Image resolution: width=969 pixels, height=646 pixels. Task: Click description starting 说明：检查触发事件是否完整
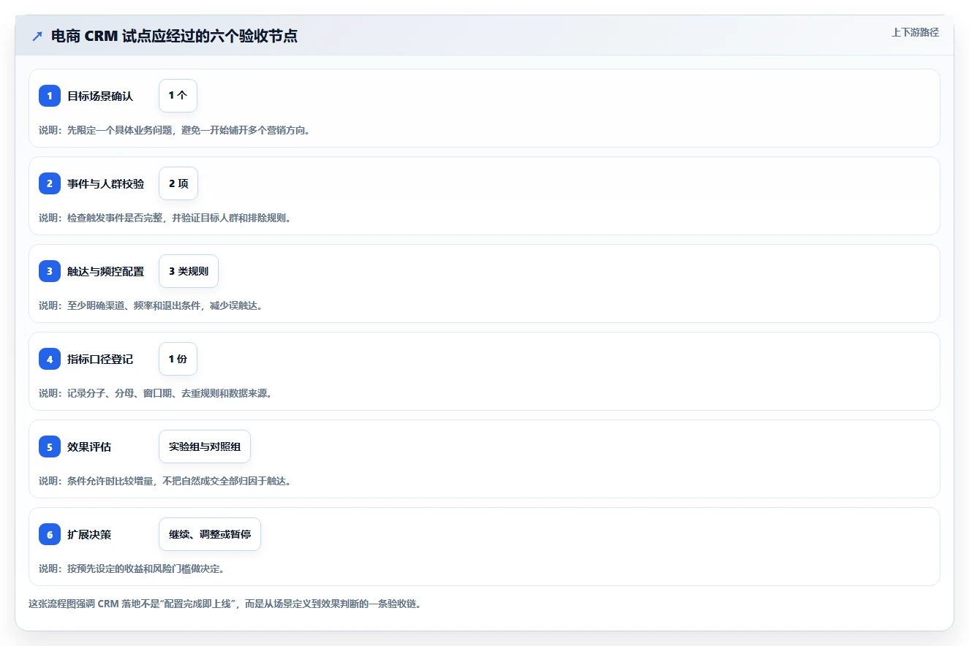pyautogui.click(x=165, y=218)
